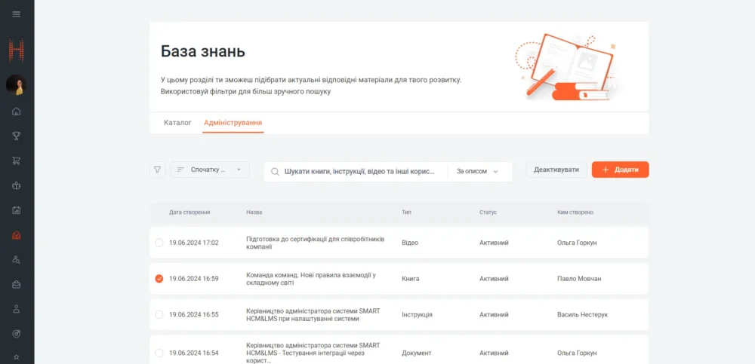Click the briefcase sidebar icon
The height and width of the screenshot is (364, 755).
coord(17,284)
